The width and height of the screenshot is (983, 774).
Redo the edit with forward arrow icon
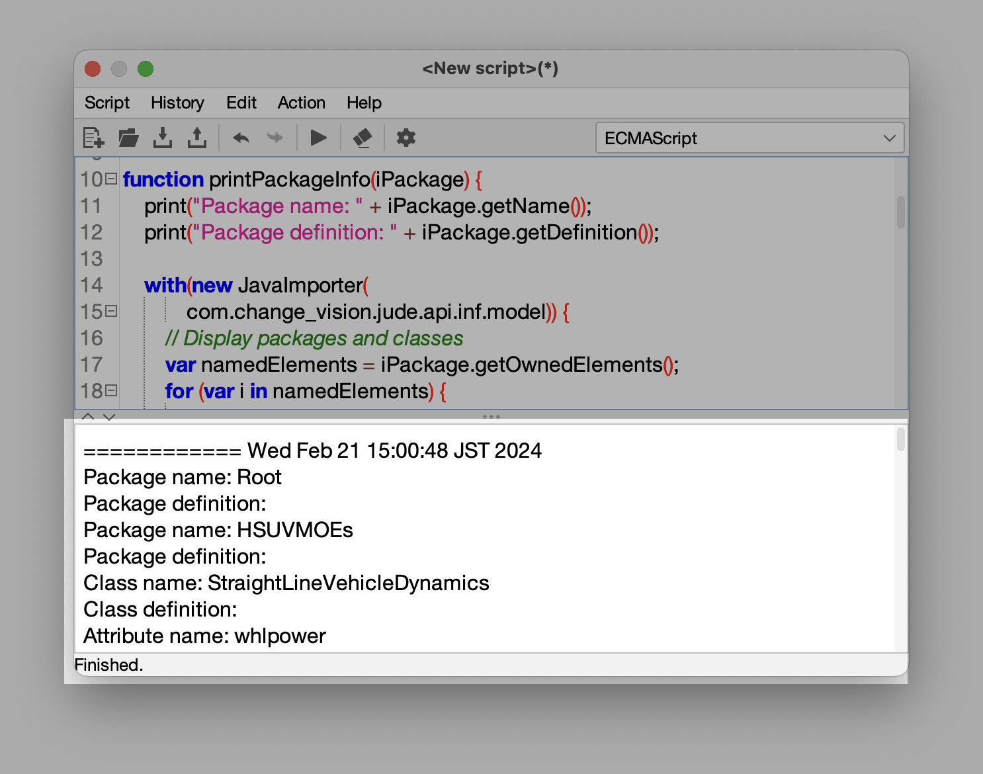(275, 138)
